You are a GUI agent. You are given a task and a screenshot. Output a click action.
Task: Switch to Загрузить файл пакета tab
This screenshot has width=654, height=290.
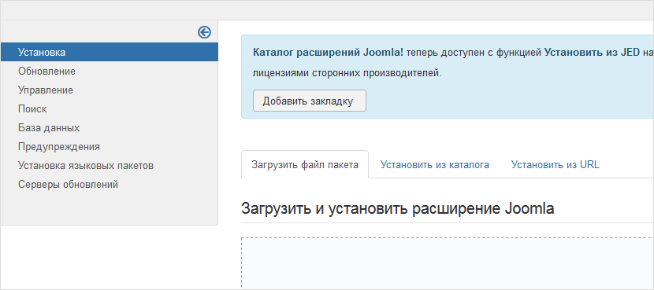click(305, 164)
